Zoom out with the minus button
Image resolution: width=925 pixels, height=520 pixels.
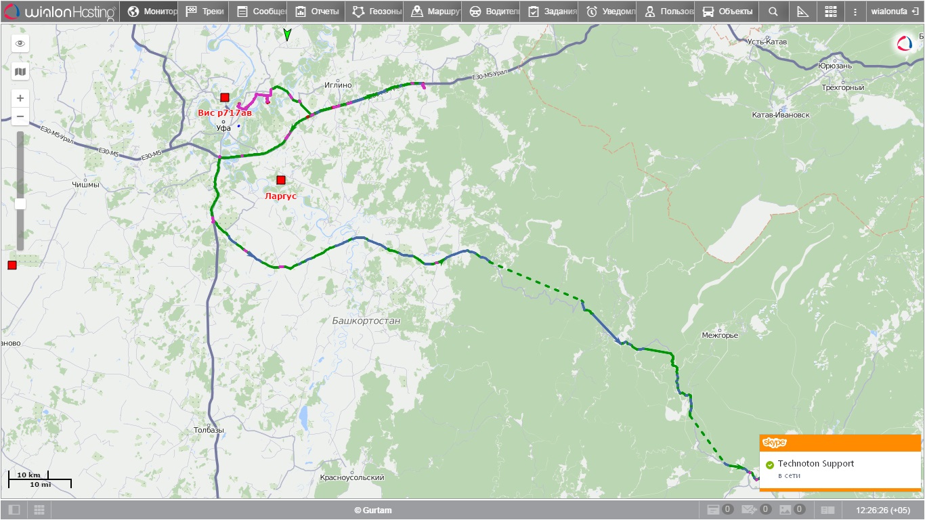(x=20, y=116)
